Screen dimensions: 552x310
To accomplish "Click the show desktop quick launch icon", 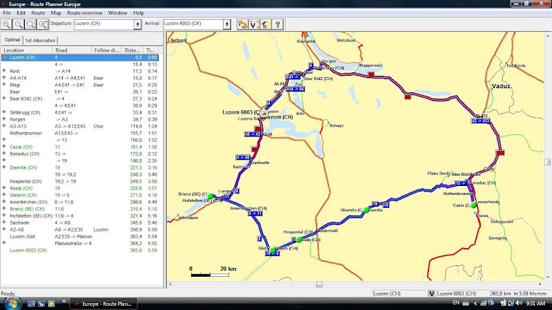I will click(x=31, y=304).
